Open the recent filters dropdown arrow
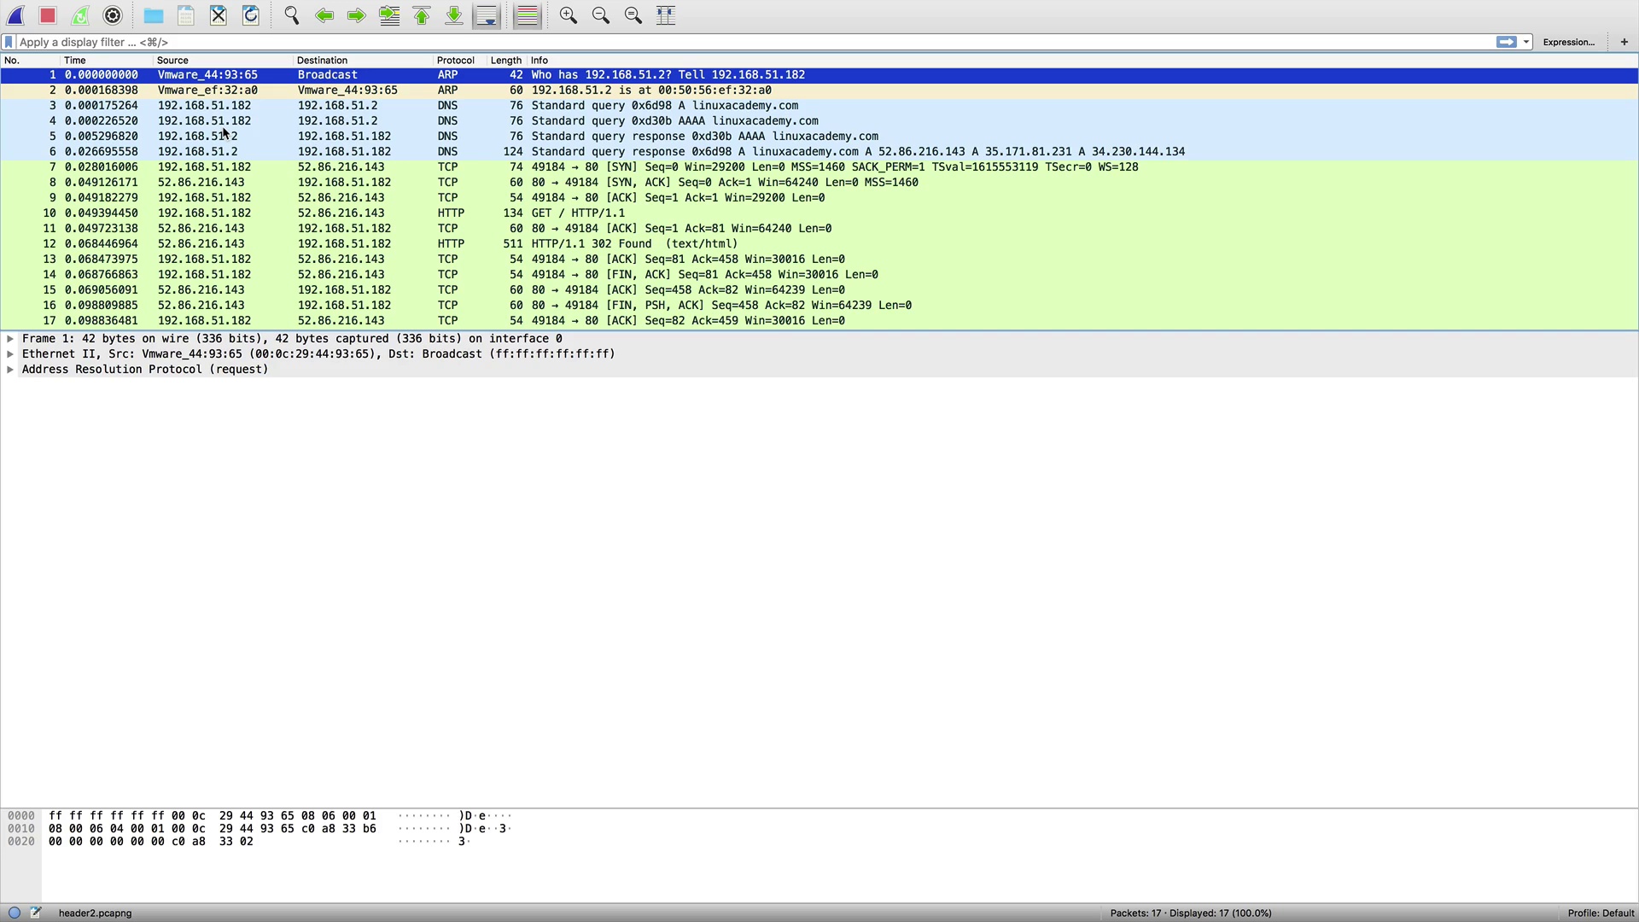Image resolution: width=1639 pixels, height=922 pixels. (x=1526, y=42)
